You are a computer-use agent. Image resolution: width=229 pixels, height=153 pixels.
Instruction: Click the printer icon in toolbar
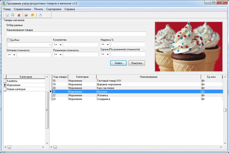click(x=40, y=15)
